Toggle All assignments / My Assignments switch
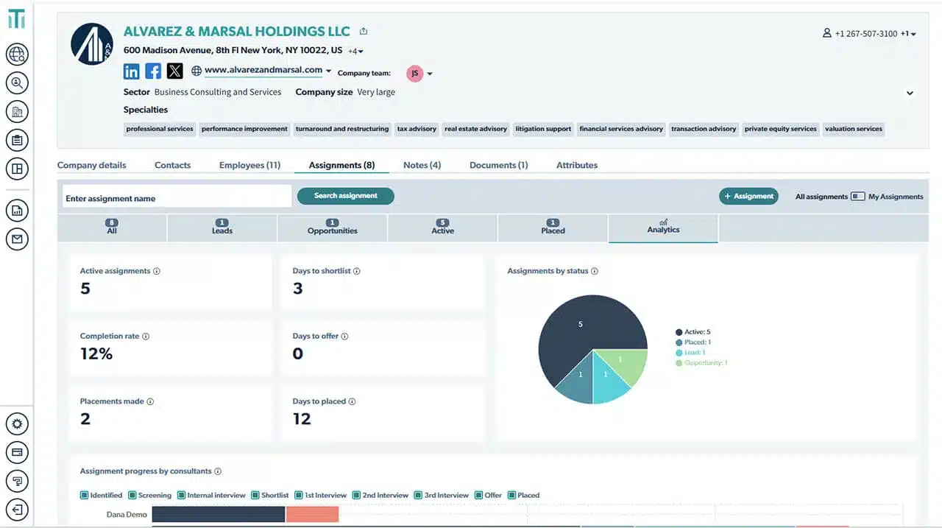The width and height of the screenshot is (942, 528). point(857,197)
